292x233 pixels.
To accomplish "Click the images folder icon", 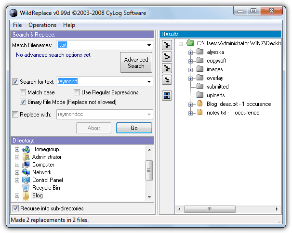I will click(200, 69).
